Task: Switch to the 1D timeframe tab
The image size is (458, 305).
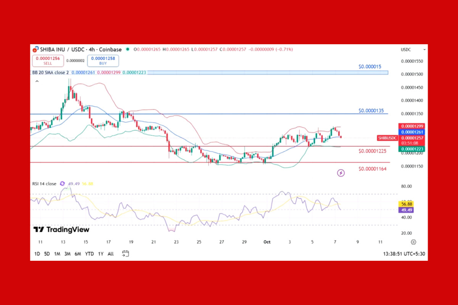Action: point(37,253)
